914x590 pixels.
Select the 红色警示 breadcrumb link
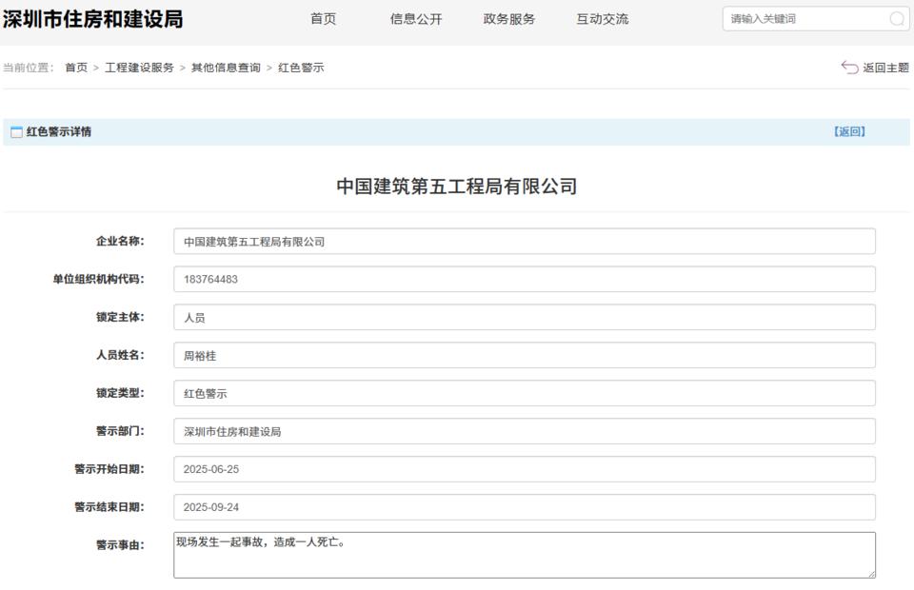[x=302, y=68]
